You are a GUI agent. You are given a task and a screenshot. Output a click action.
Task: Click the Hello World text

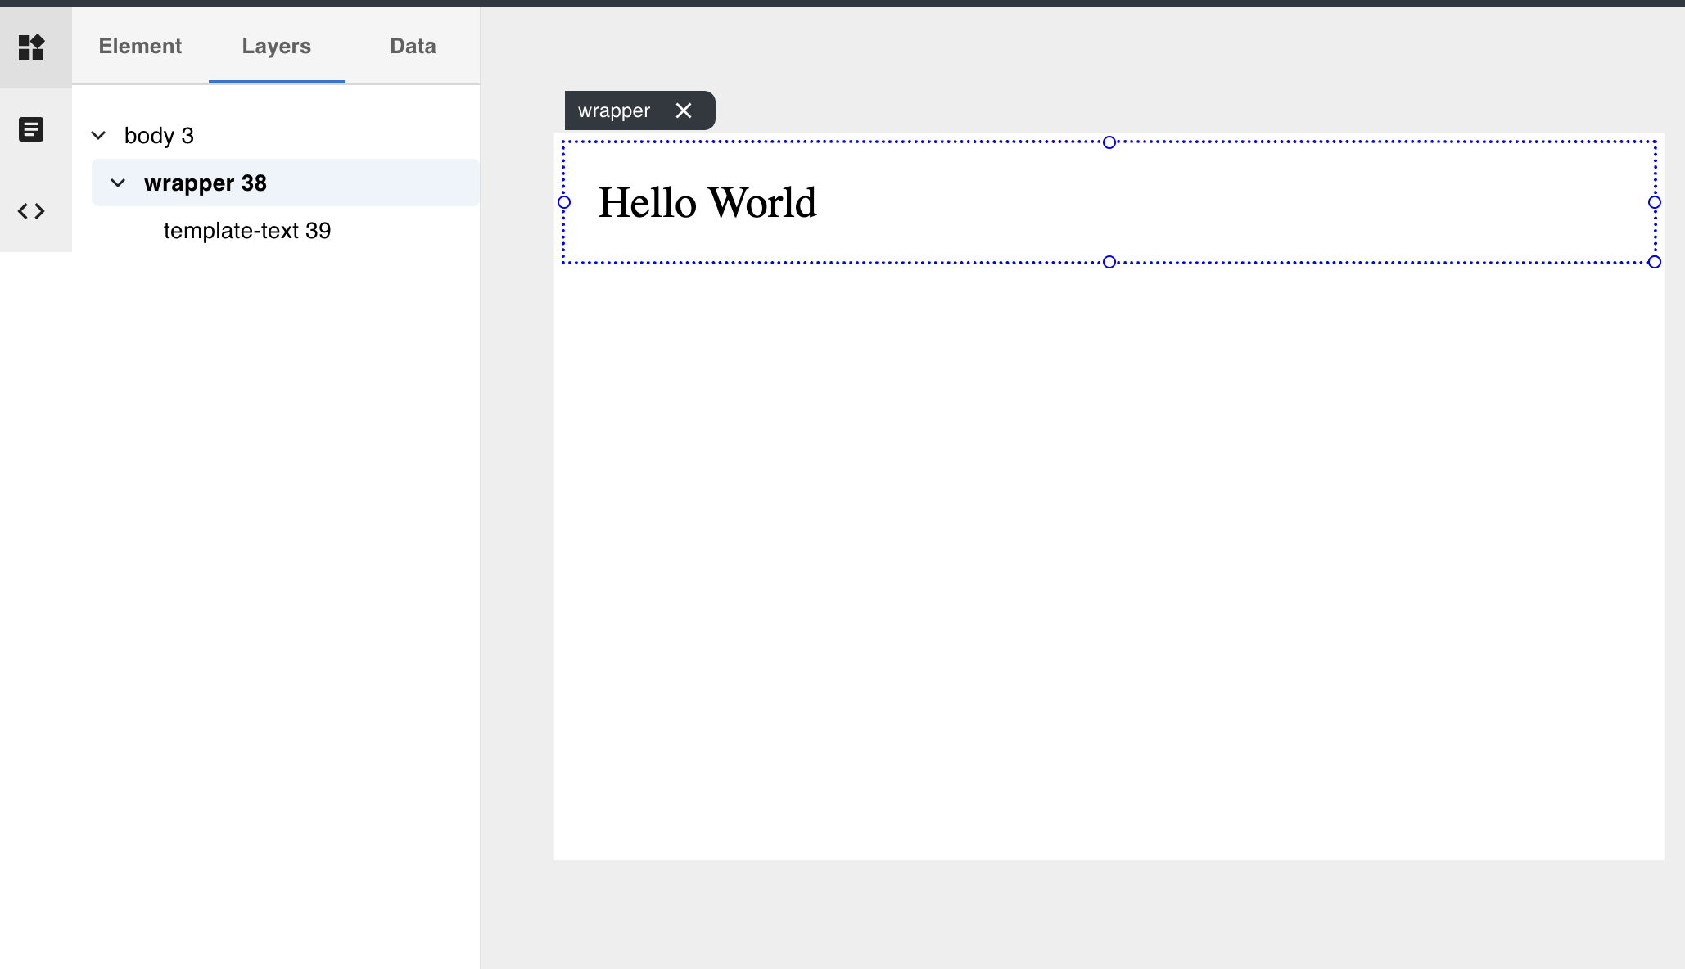point(707,202)
